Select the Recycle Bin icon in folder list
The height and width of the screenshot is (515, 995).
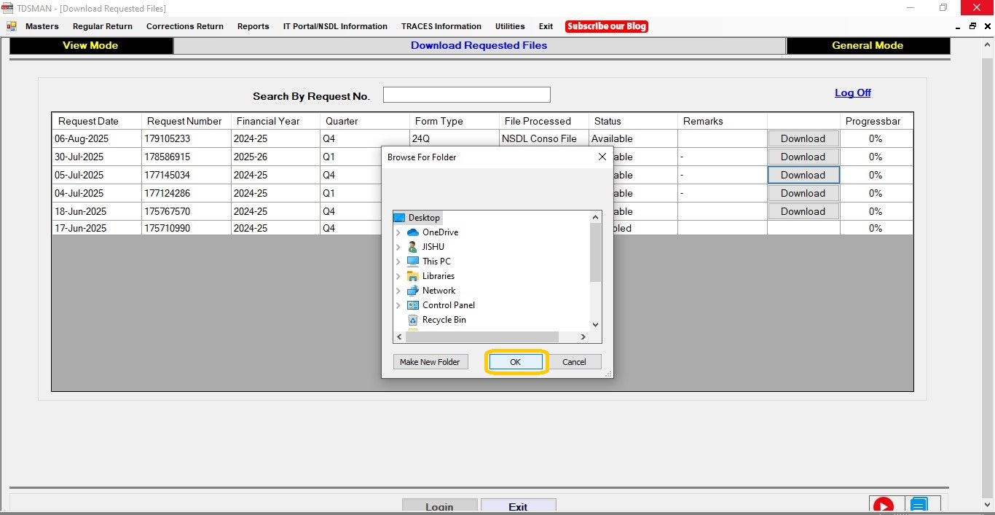point(413,320)
